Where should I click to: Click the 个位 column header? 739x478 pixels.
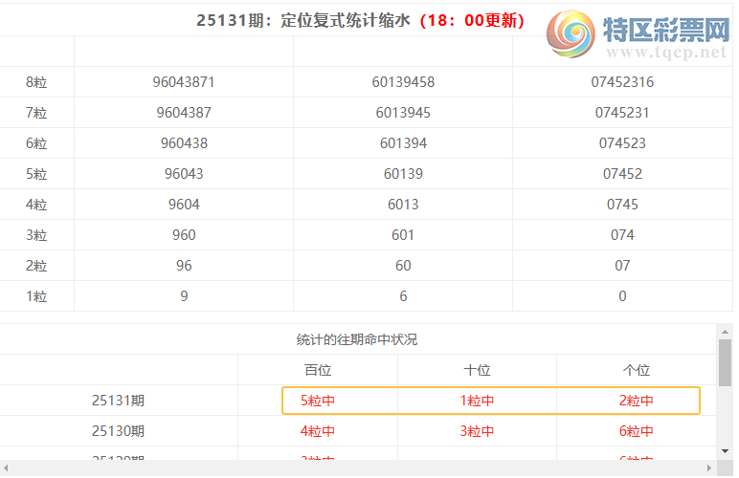click(637, 370)
